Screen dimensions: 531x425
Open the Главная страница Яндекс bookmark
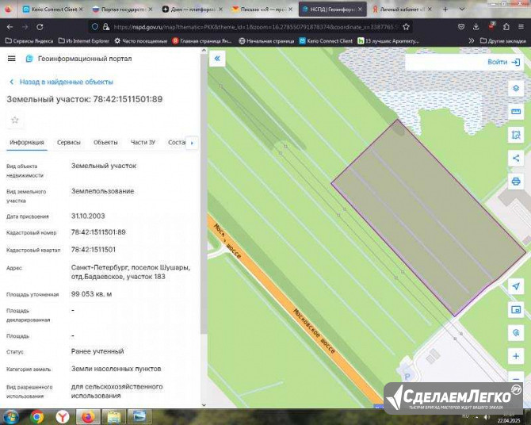(x=202, y=41)
